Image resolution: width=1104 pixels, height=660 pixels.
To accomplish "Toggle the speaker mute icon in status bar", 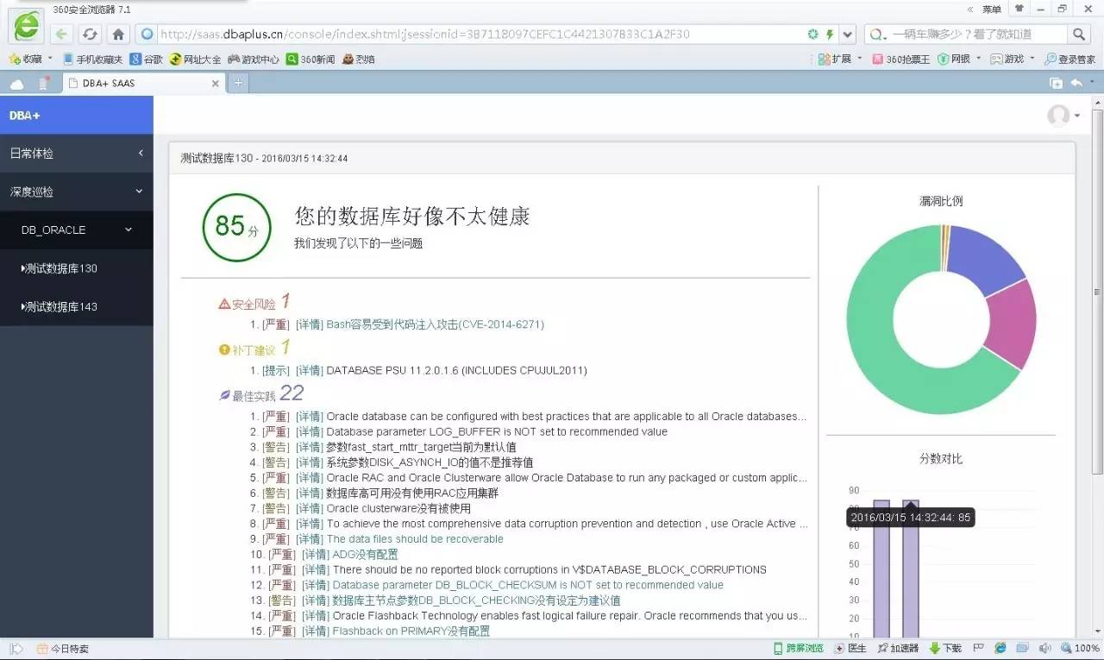I will click(1044, 648).
